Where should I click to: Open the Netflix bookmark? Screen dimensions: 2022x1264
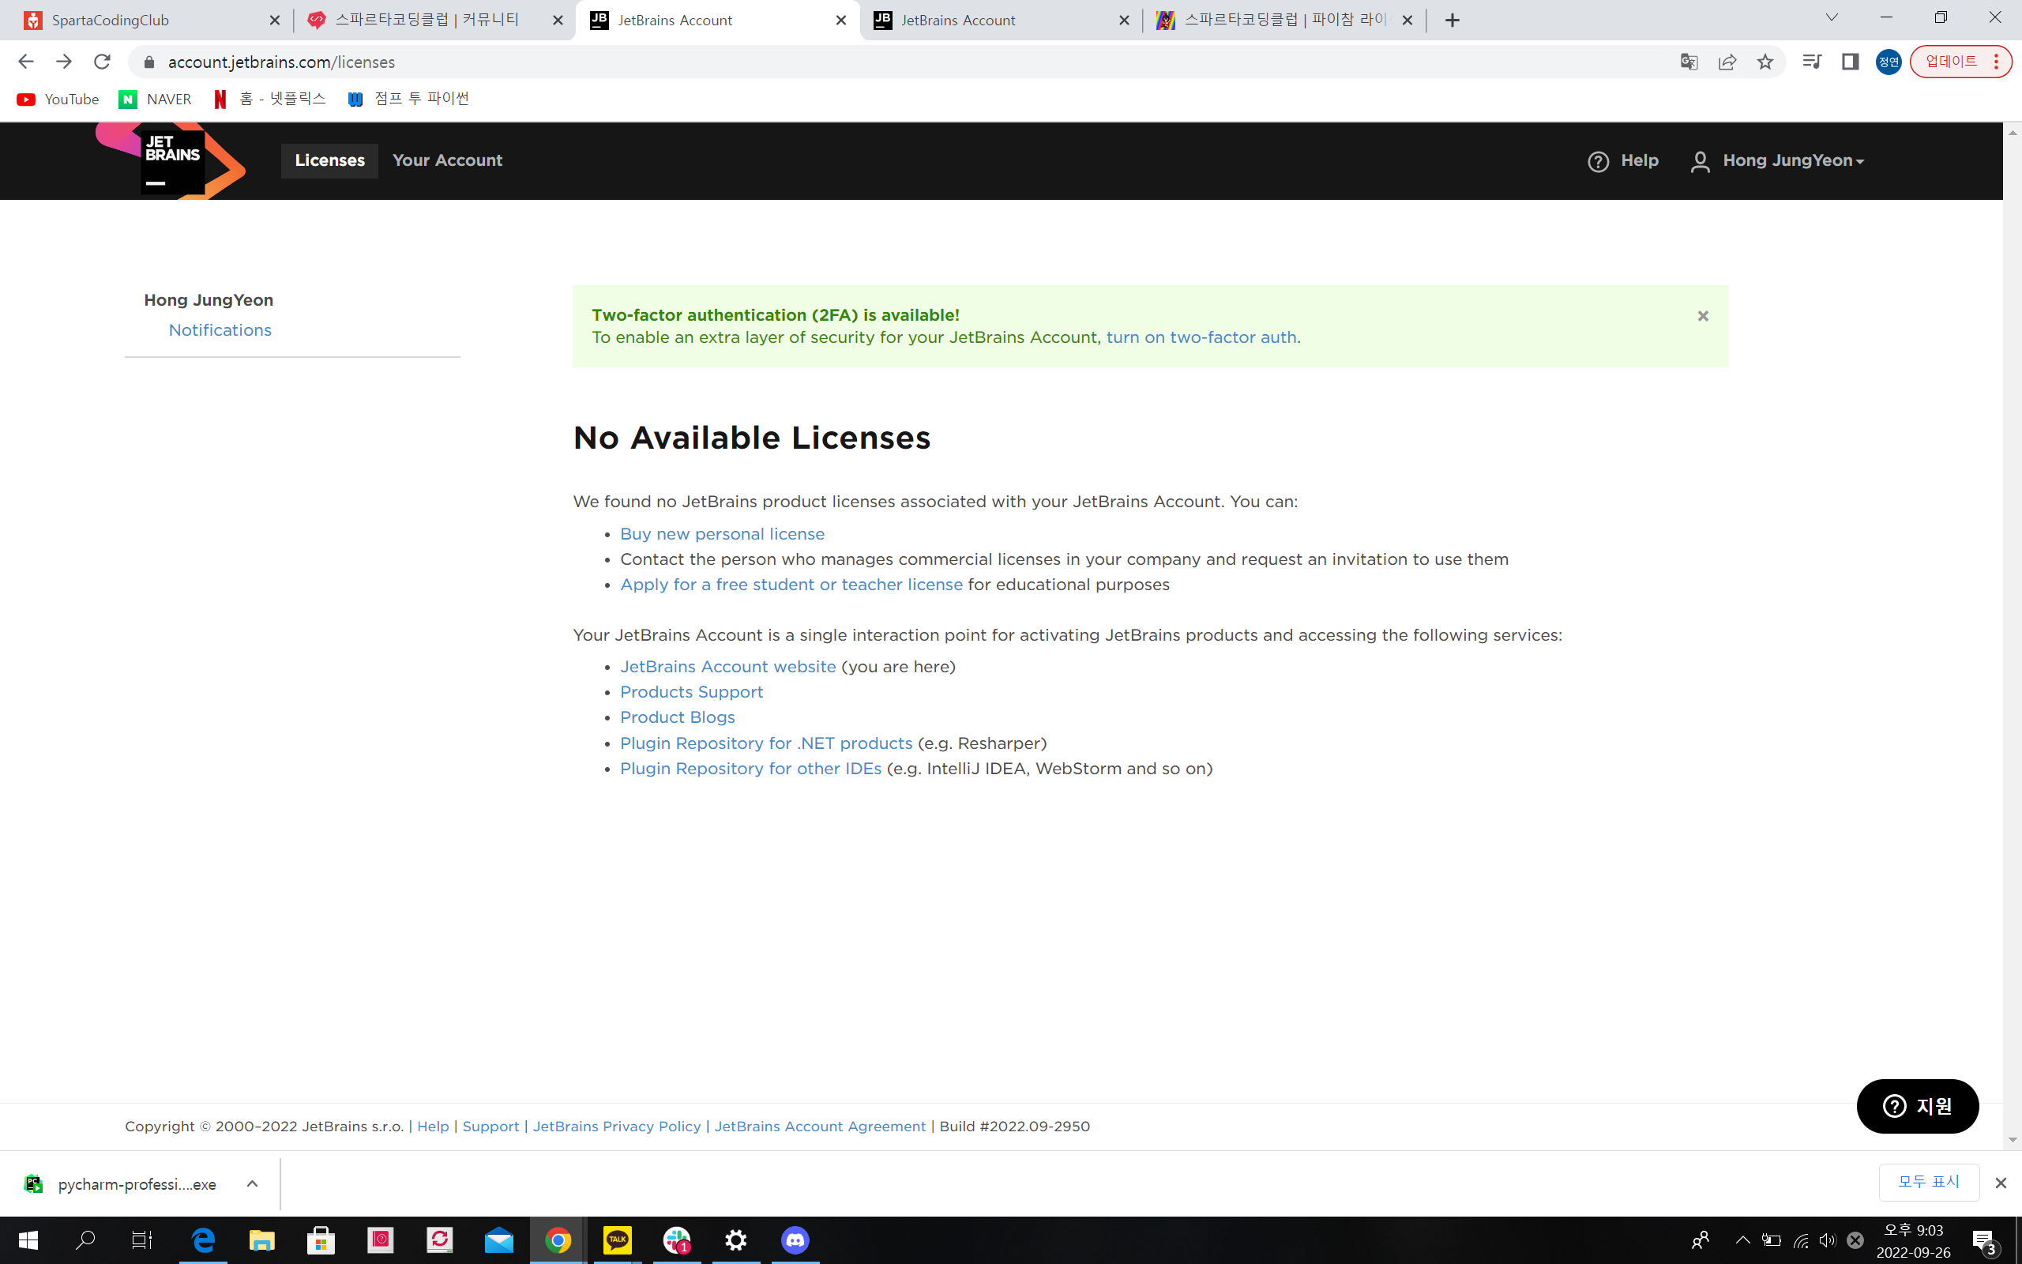click(x=270, y=100)
